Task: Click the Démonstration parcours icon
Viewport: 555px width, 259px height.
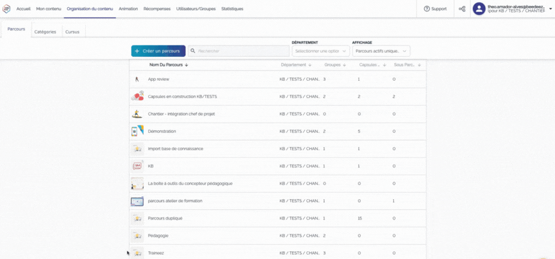Action: coord(137,131)
